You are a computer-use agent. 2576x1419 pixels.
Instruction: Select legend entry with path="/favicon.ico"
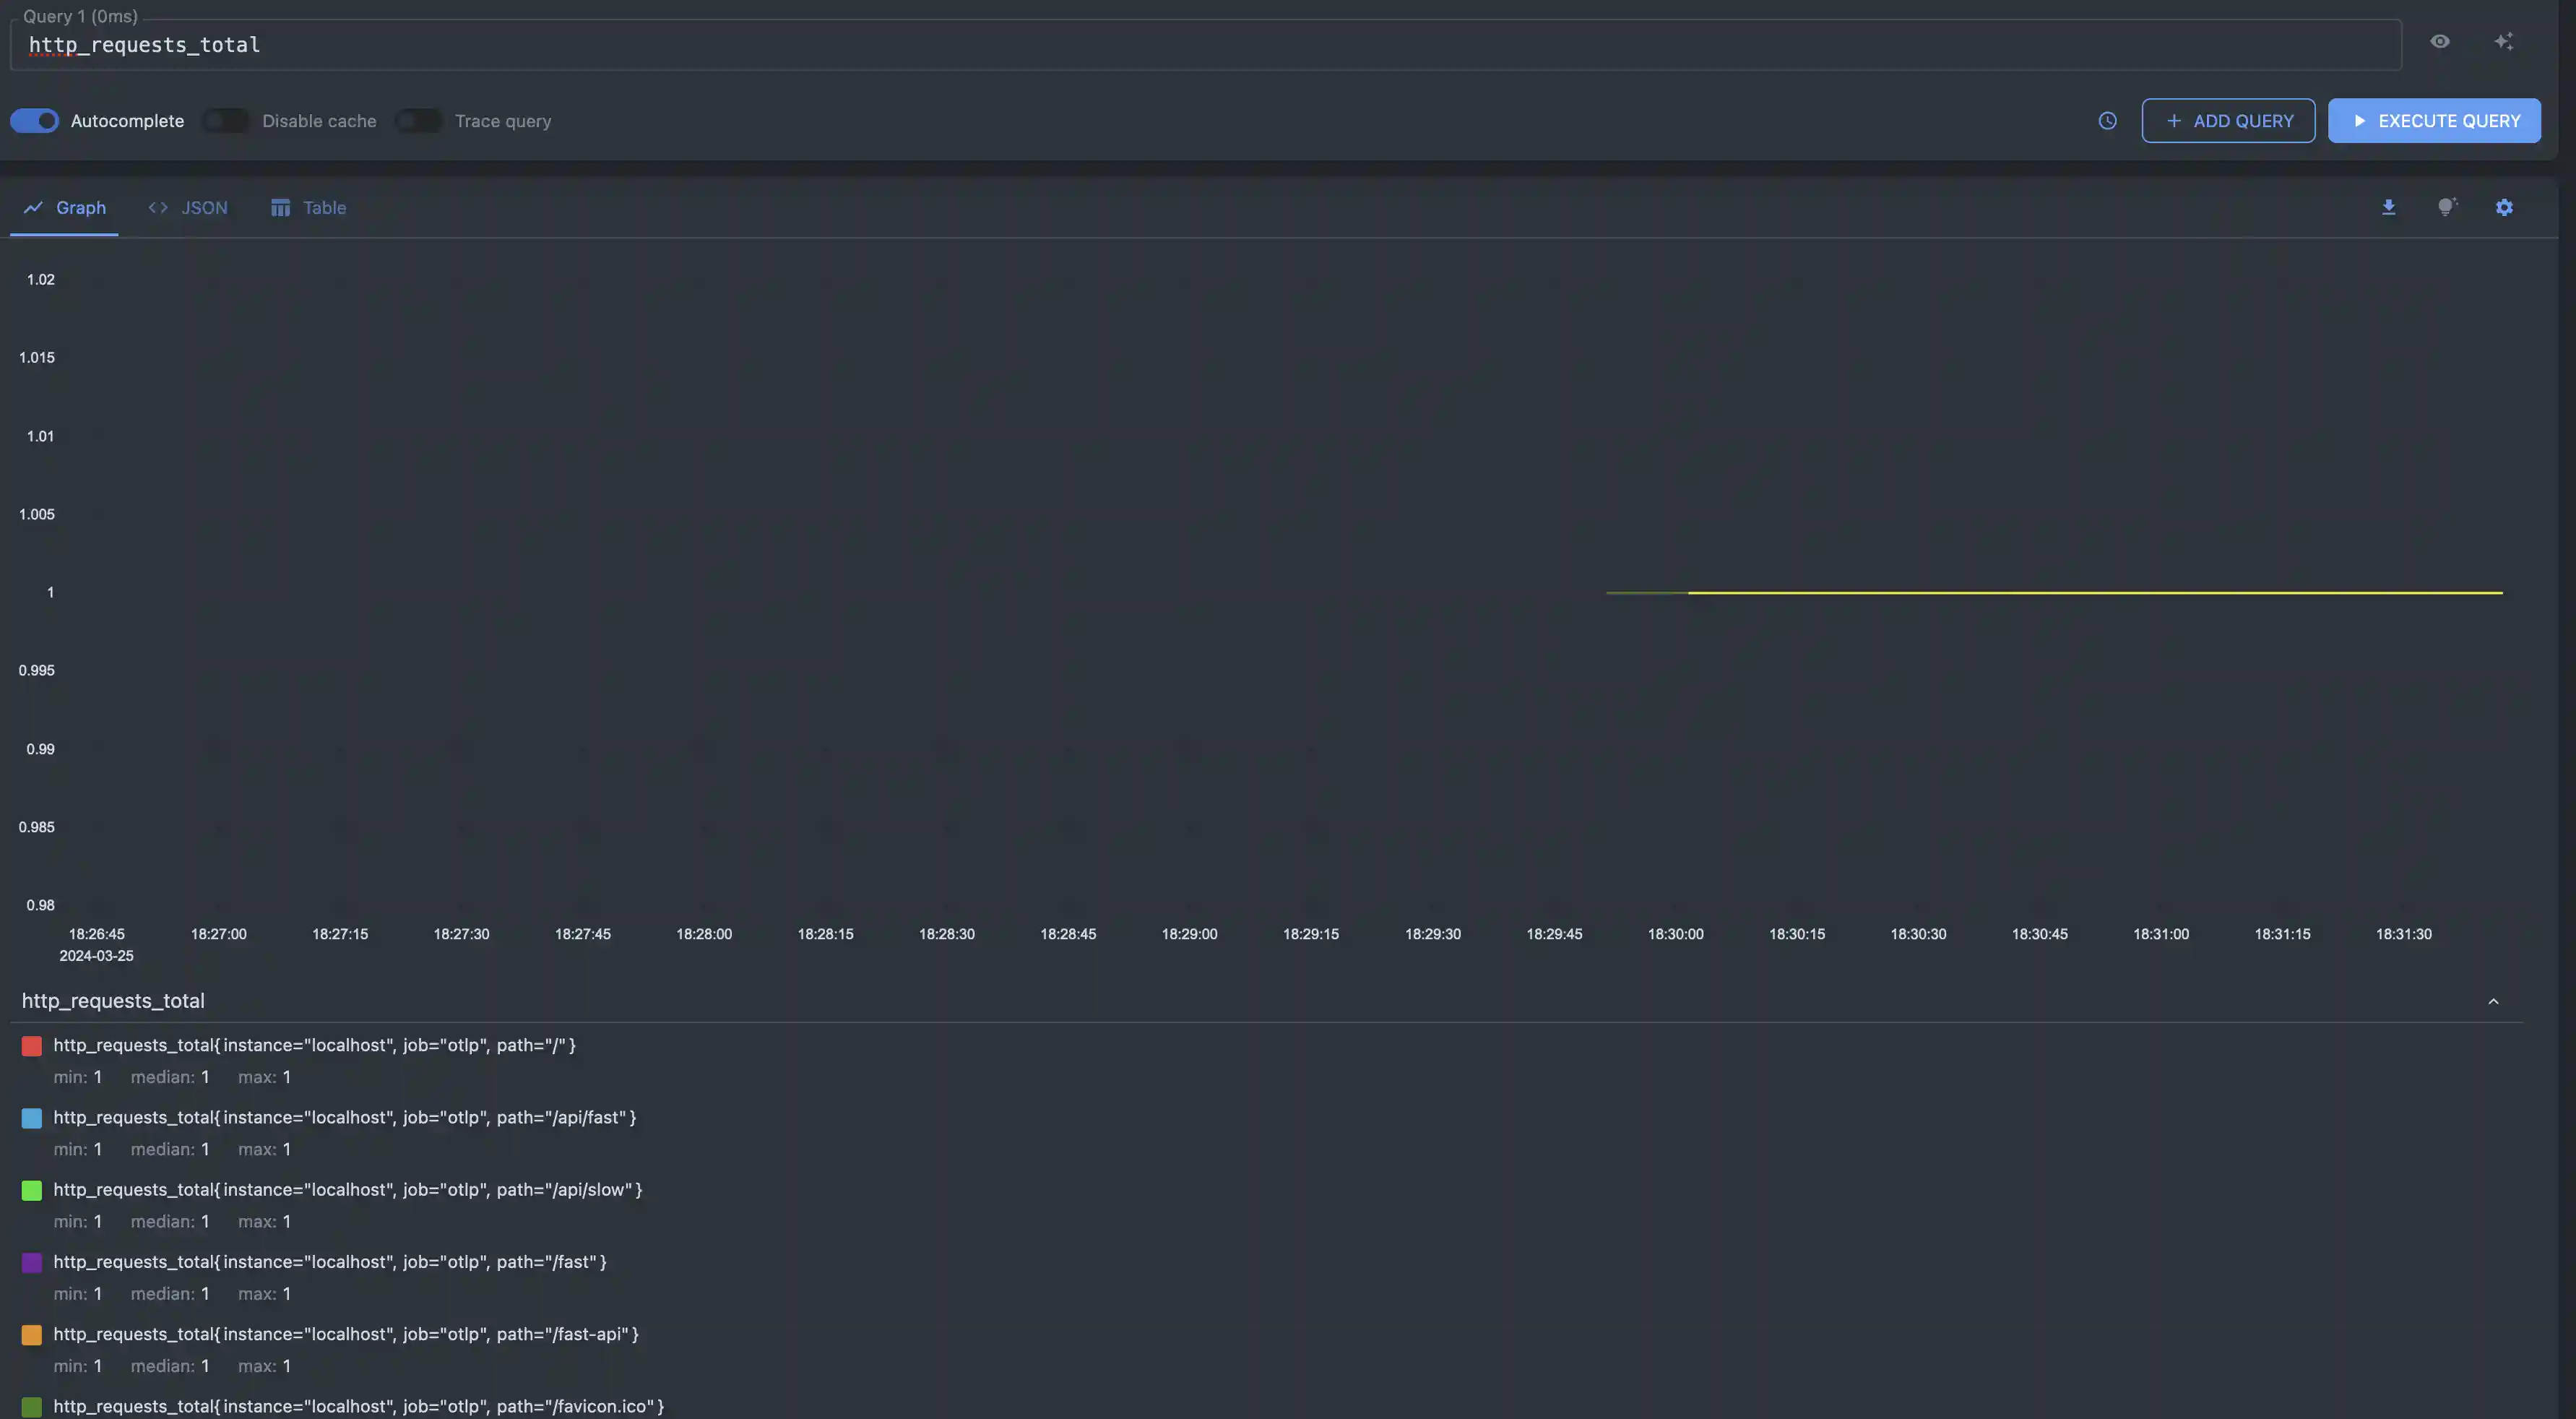click(x=358, y=1407)
